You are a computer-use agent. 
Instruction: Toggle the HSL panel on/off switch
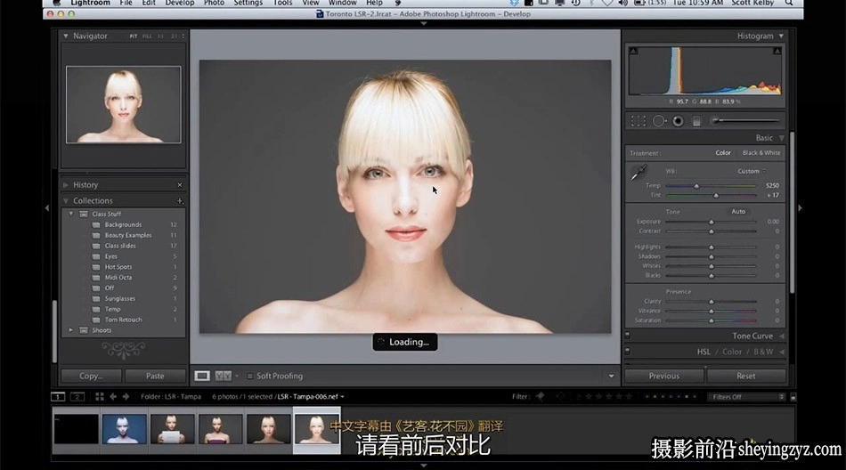pos(628,352)
